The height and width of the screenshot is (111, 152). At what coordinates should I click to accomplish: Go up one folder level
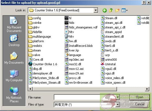[111, 10]
